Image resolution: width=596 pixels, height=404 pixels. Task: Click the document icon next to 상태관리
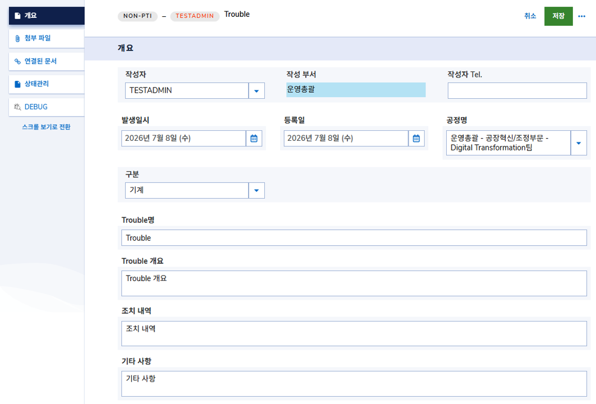(x=17, y=84)
